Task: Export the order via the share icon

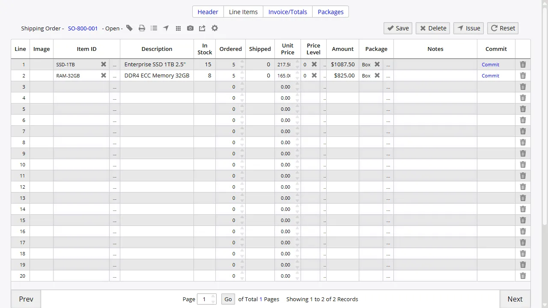Action: click(202, 28)
